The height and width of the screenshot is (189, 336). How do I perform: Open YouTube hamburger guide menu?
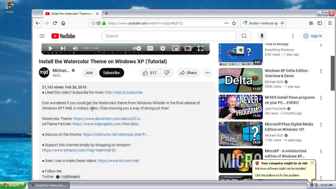click(42, 36)
